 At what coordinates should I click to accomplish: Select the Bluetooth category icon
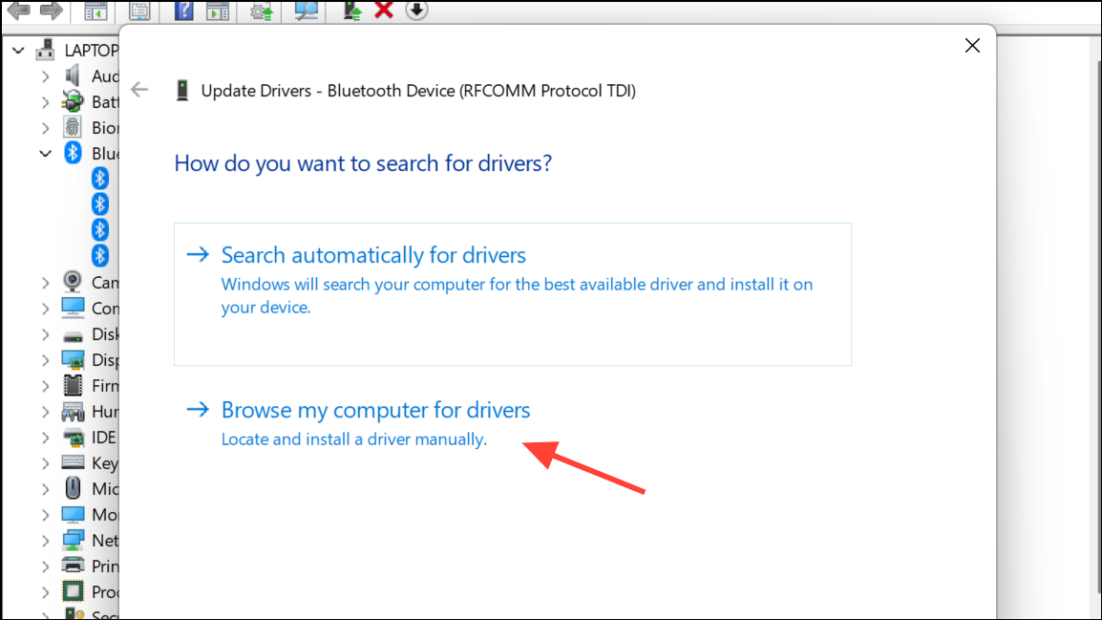(73, 153)
